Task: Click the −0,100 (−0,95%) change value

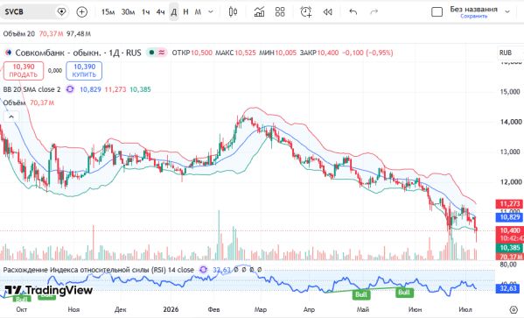Action: coord(367,53)
